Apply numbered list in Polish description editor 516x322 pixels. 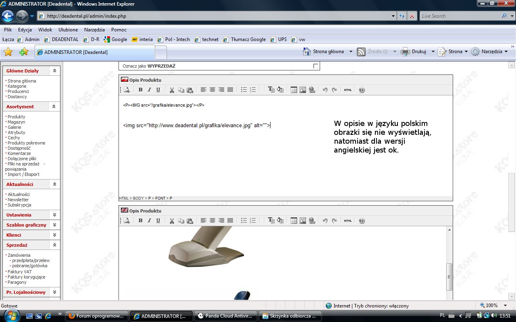pyautogui.click(x=253, y=90)
